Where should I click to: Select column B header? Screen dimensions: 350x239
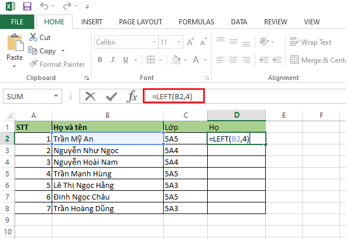coord(107,115)
